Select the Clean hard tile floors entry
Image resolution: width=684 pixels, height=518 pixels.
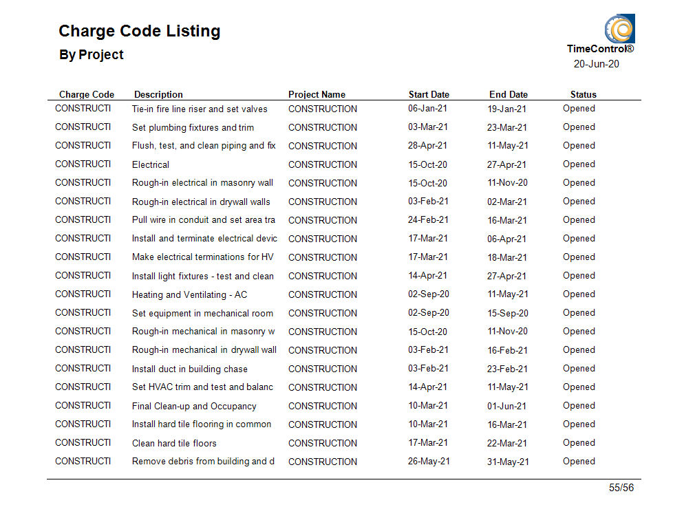tap(174, 443)
